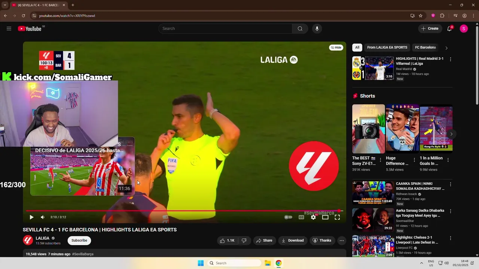Viewport: 479px width, 269px height.
Task: Open the Sony ZV-E1 short
Action: point(368,129)
